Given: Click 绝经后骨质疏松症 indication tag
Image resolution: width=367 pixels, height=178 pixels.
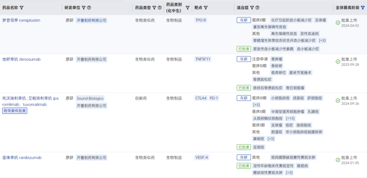Looking at the screenshot, I should [x=268, y=88].
